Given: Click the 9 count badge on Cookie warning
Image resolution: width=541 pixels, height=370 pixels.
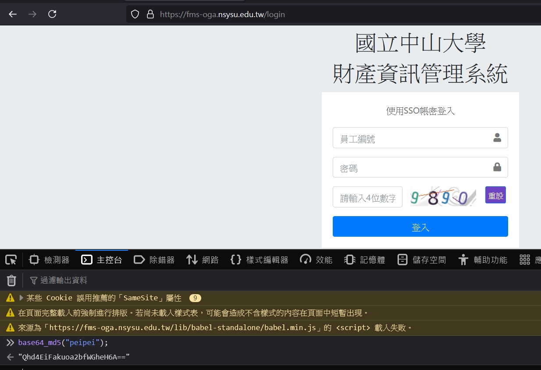Looking at the screenshot, I should tap(195, 298).
